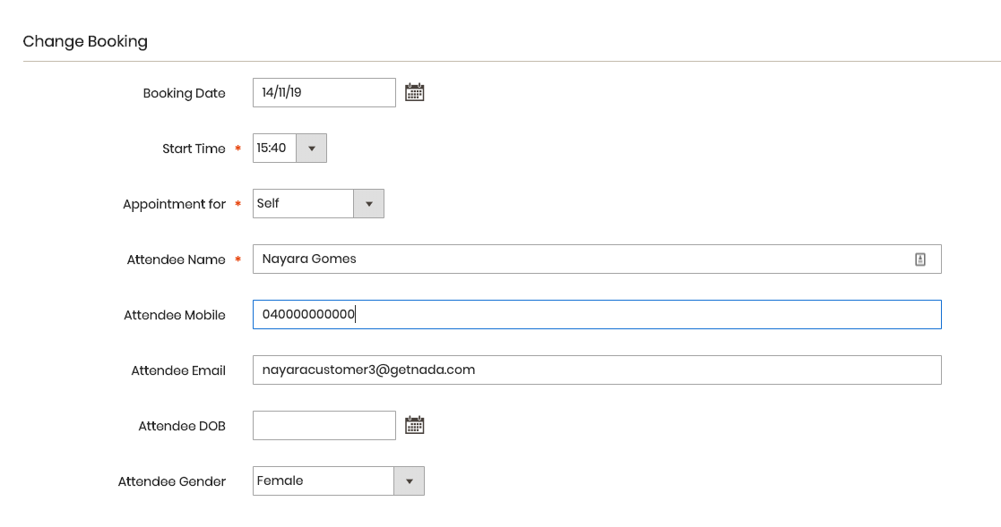1001x527 pixels.
Task: Click the Booking Date label
Action: (x=184, y=93)
